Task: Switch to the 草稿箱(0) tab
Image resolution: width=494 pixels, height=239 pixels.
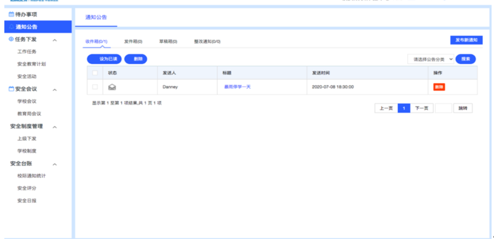Action: pyautogui.click(x=168, y=42)
